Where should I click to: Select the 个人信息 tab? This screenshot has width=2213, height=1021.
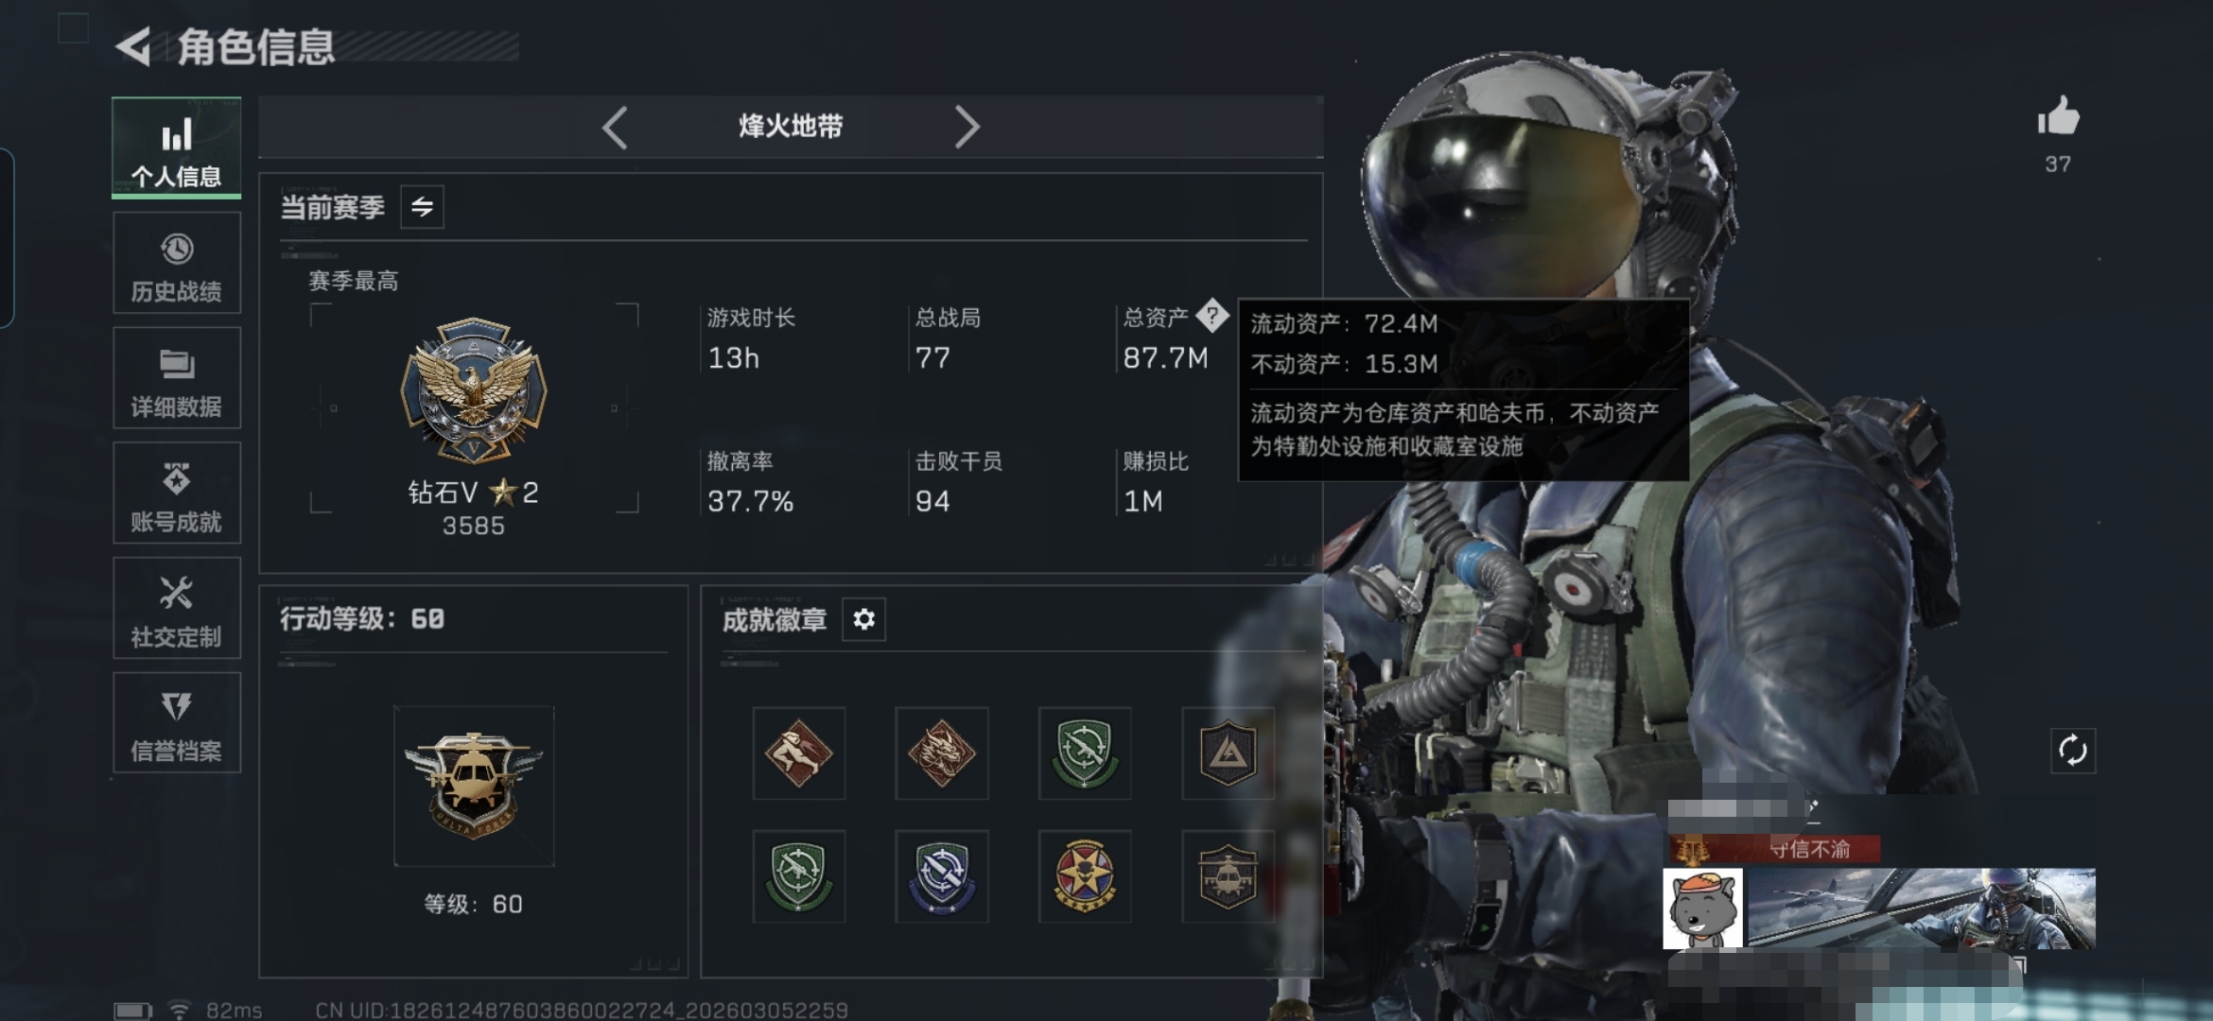177,147
